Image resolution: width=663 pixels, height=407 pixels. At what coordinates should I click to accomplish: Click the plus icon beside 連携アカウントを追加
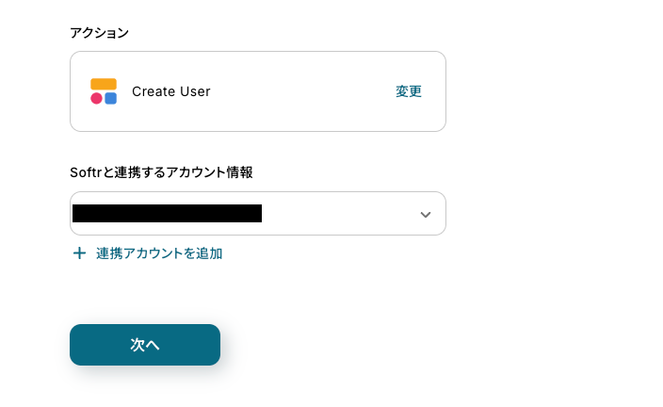pos(79,253)
